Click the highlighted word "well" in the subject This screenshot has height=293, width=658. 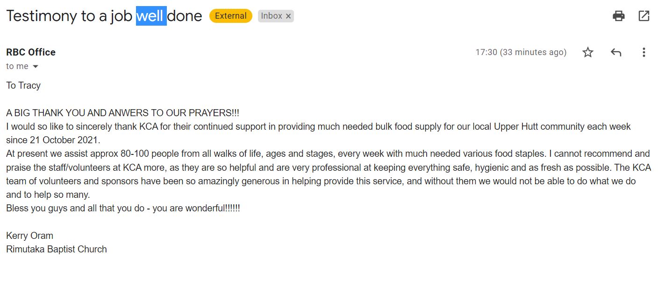tap(150, 16)
